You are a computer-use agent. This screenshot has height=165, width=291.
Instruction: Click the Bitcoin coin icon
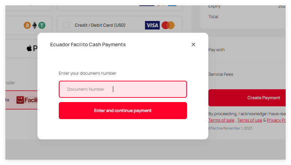click(27, 25)
